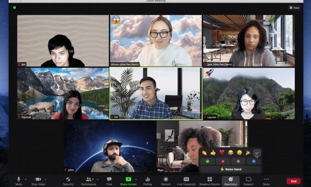Send surprised face reaction
Viewport: 311px width, 187px height.
click(x=239, y=153)
